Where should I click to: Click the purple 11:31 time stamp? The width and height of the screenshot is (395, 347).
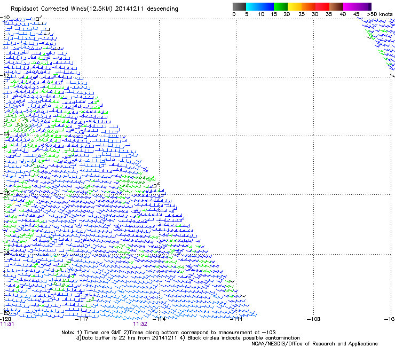(x=7, y=324)
